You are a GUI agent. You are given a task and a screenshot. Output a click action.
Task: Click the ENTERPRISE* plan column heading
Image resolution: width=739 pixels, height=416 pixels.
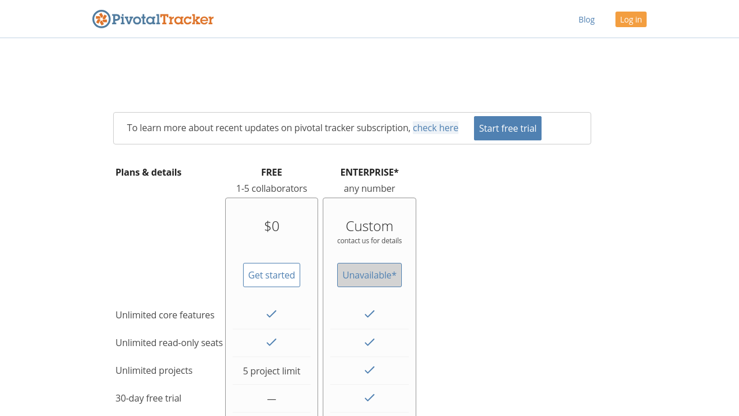point(369,172)
